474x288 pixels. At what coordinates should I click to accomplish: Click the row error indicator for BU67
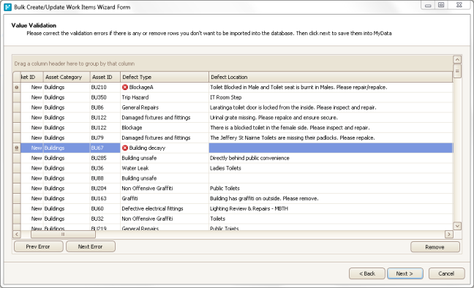17,148
